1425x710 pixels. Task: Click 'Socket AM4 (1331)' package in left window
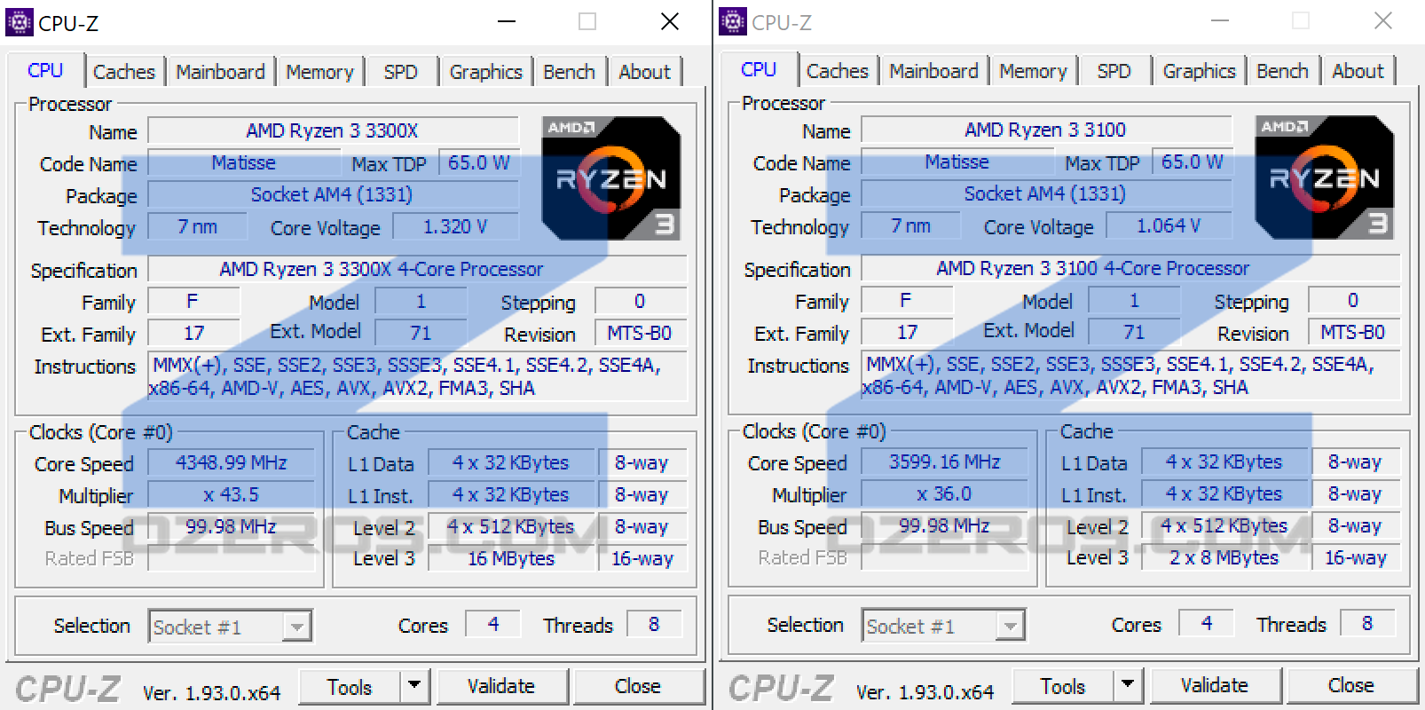click(333, 195)
